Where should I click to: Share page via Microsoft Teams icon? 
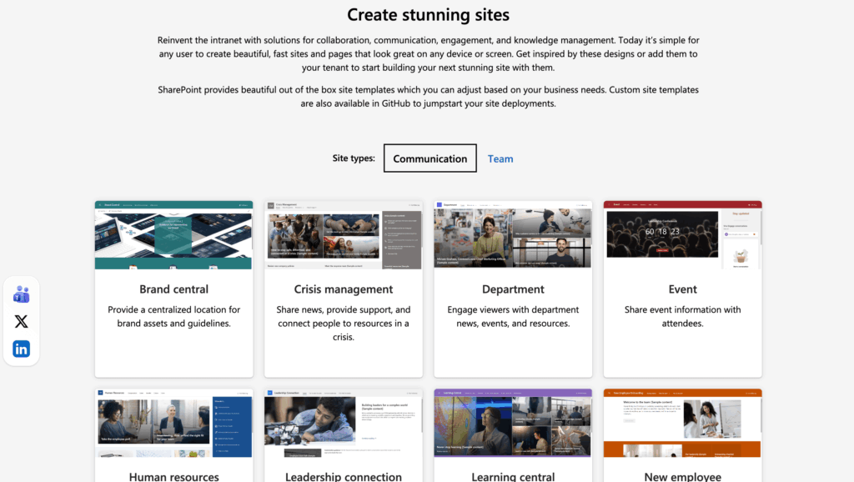[x=21, y=294]
